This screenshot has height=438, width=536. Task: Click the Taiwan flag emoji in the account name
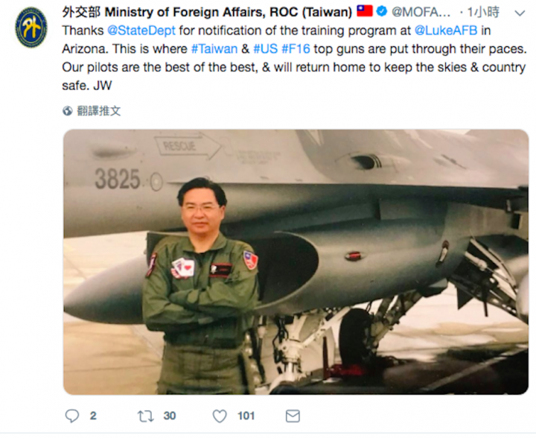click(x=364, y=11)
